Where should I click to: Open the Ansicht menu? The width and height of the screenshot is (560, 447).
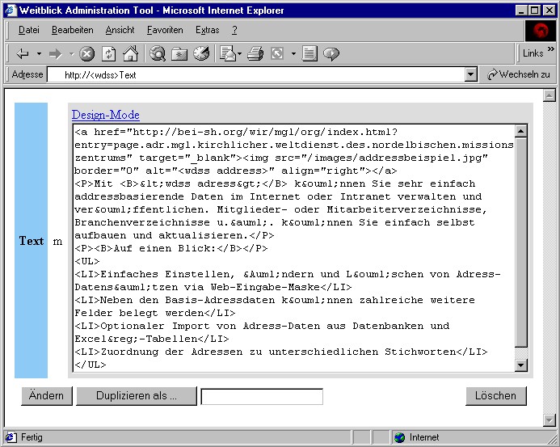point(120,30)
